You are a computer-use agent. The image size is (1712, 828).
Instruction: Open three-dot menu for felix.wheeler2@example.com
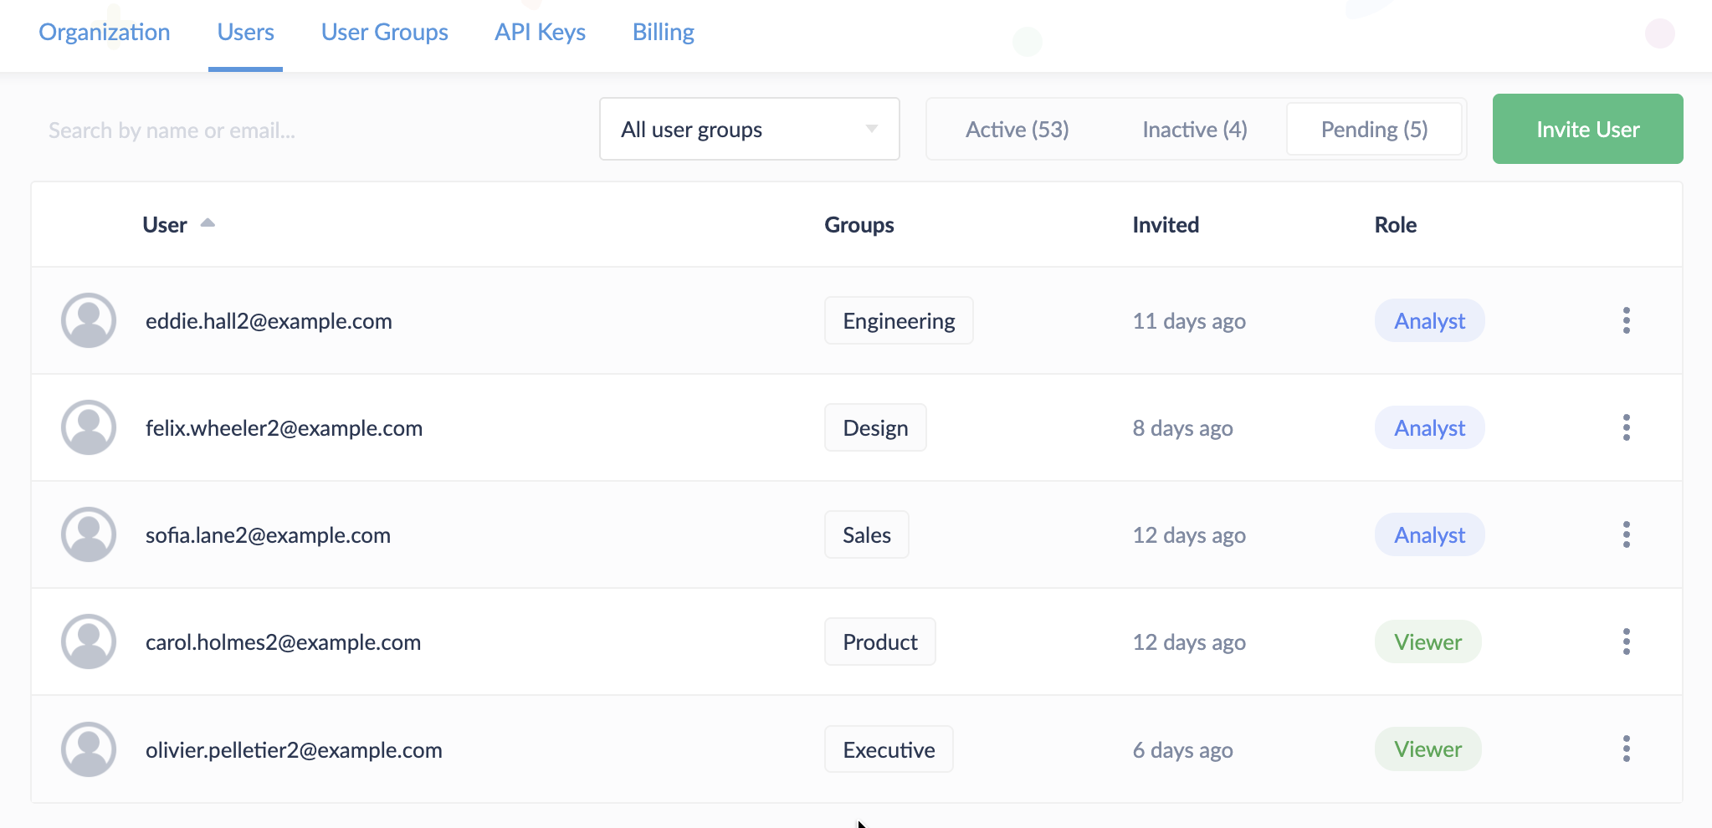(1626, 427)
